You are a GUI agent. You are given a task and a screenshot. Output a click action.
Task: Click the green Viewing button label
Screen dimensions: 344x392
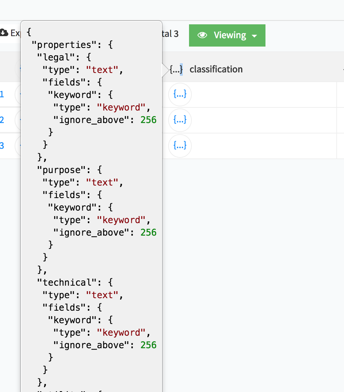click(x=230, y=35)
